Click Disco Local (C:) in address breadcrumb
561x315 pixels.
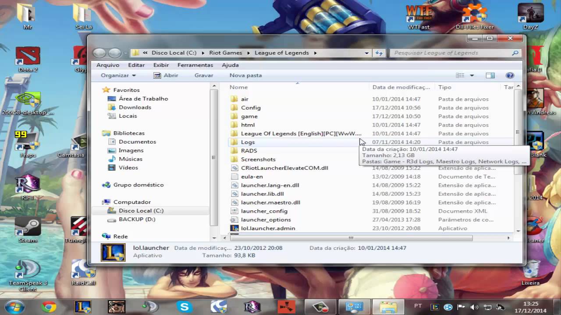click(174, 53)
